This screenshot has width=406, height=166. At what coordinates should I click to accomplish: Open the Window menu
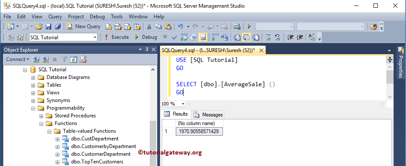pos(138,17)
